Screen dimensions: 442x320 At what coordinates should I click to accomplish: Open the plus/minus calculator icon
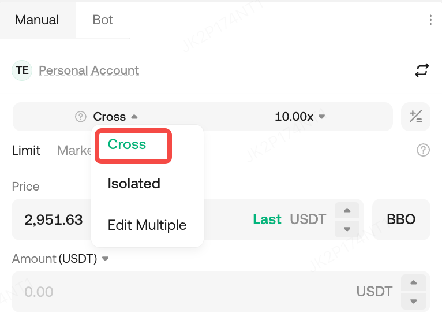click(415, 117)
